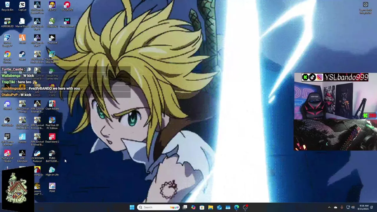Launch Fortnite from the desktop

coord(22,138)
